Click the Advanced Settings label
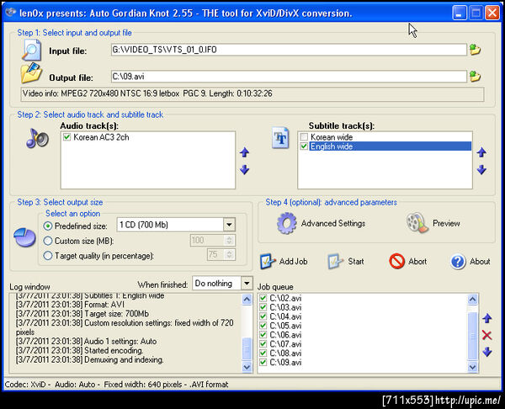Viewport: 505px width, 409px height. (x=333, y=223)
